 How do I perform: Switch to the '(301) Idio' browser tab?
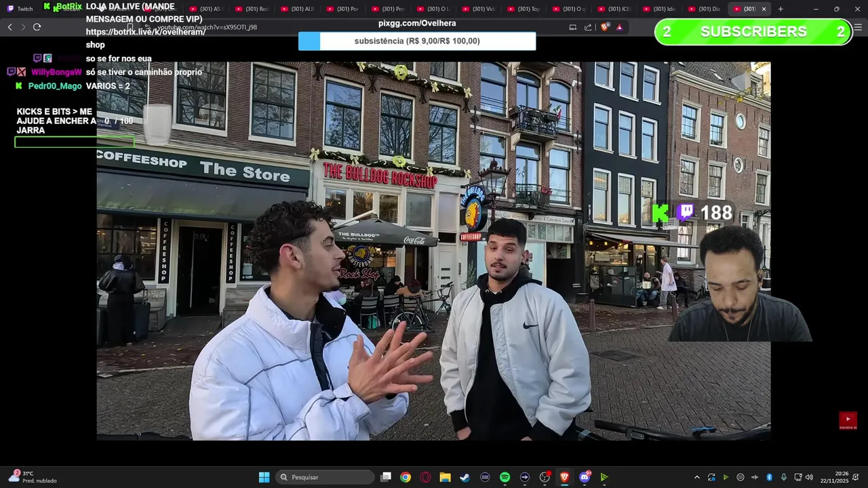660,9
